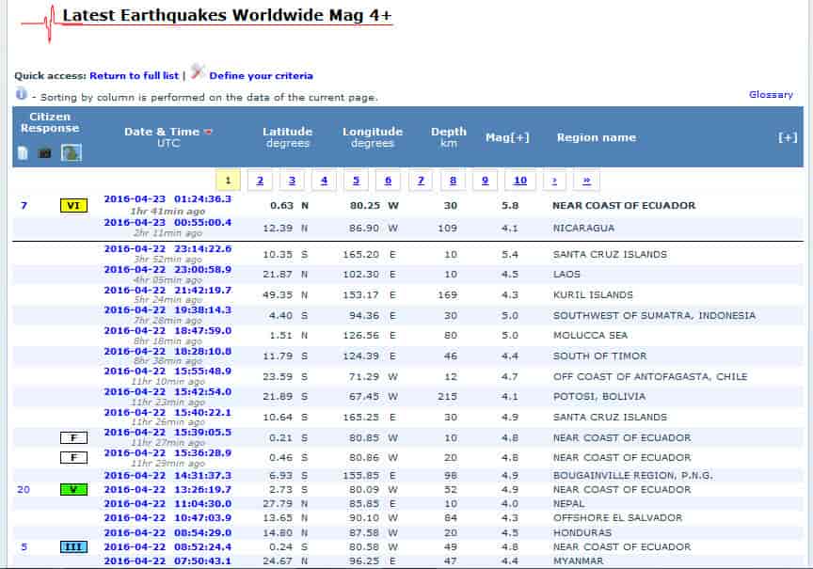Click the POTOSI, BOLIVIA region text

point(599,397)
